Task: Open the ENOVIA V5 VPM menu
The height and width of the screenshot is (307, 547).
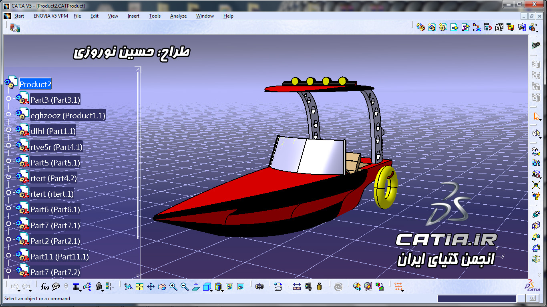Action: (51, 16)
